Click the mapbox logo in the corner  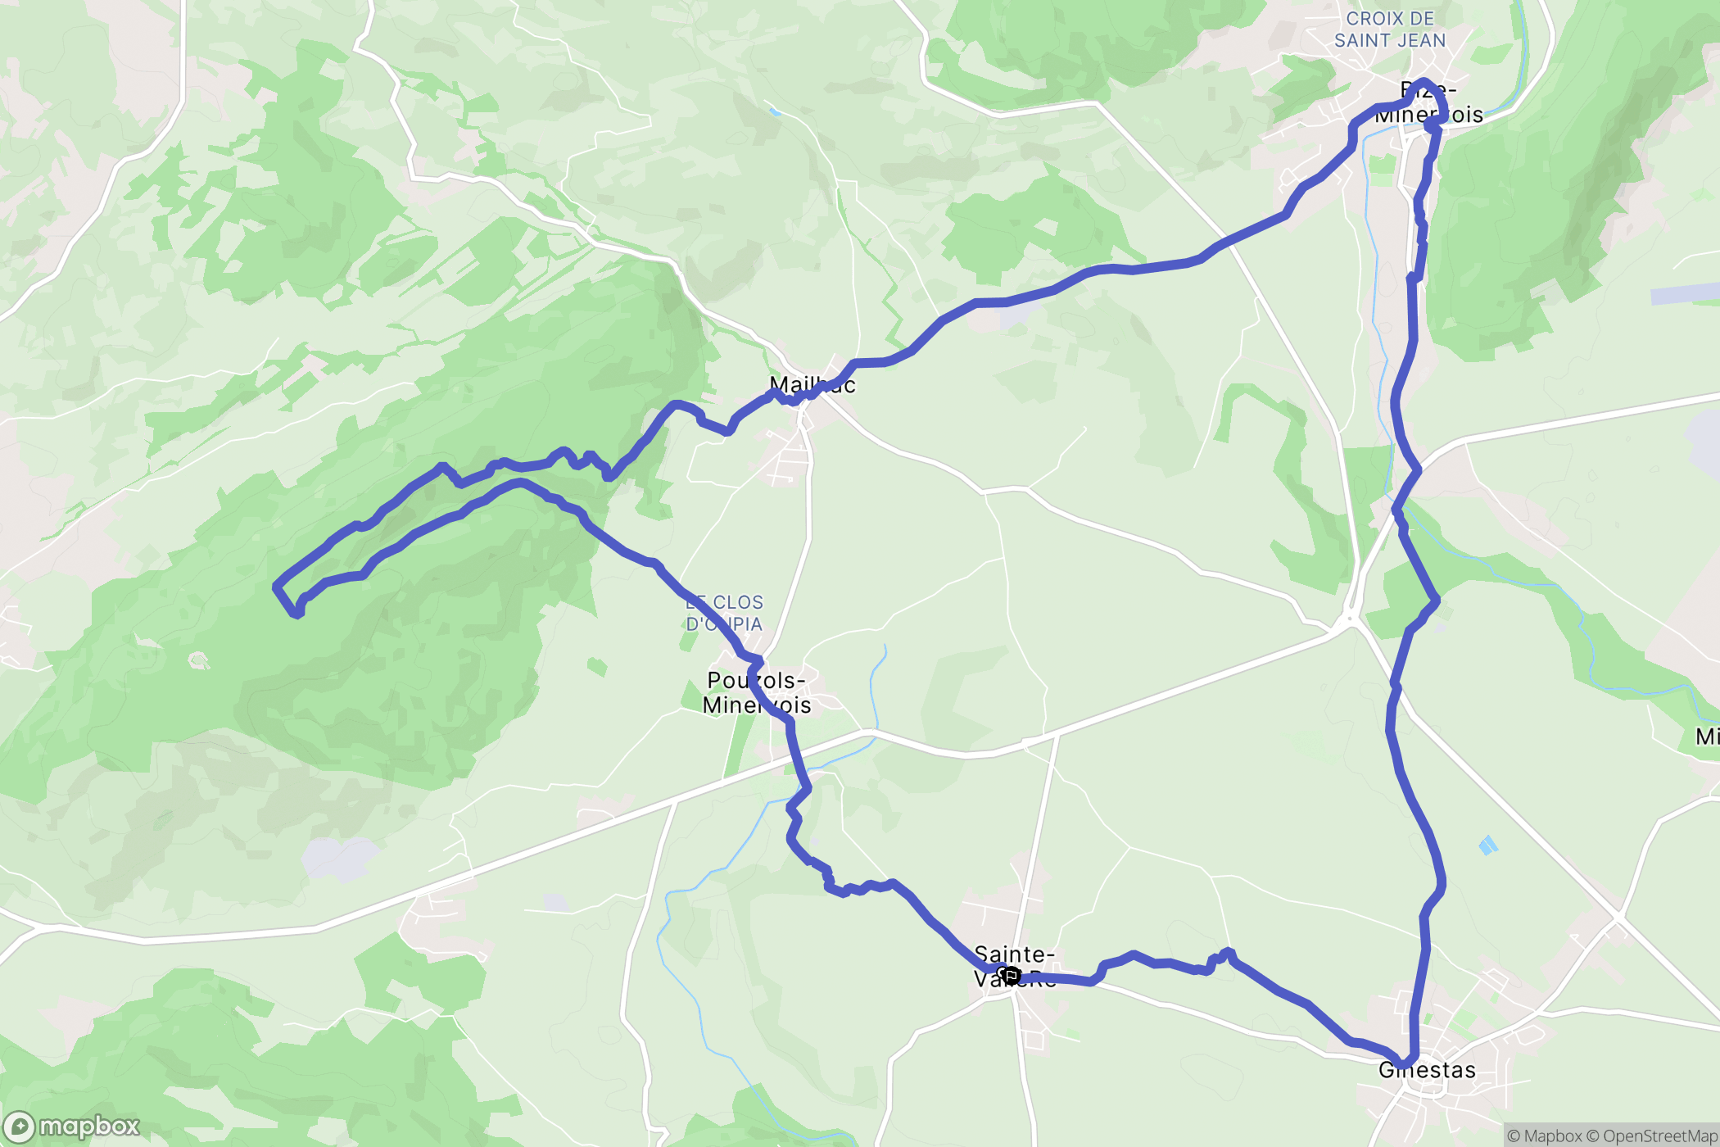pyautogui.click(x=72, y=1127)
